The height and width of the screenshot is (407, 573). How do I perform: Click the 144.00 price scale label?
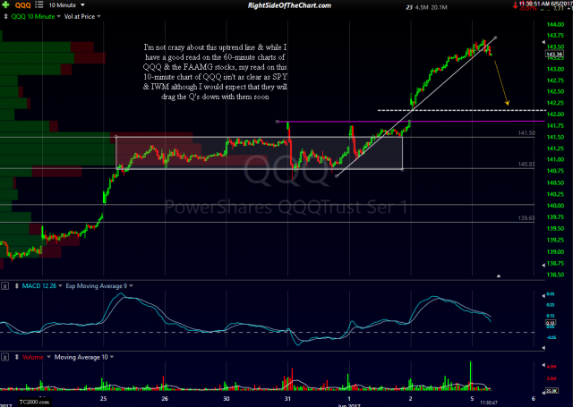tap(555, 24)
